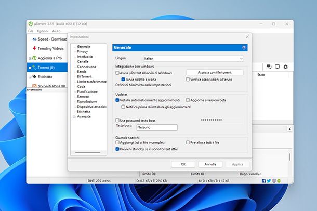Select Banda in the settings tree
Viewport: 317px width, 211px height.
82,72
